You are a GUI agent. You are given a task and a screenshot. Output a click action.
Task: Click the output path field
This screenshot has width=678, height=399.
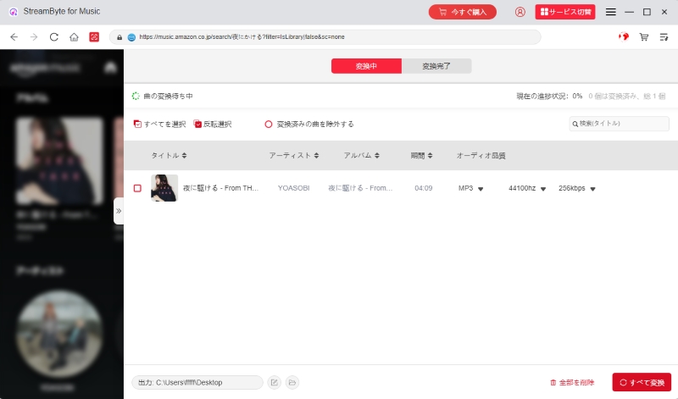[x=197, y=383]
